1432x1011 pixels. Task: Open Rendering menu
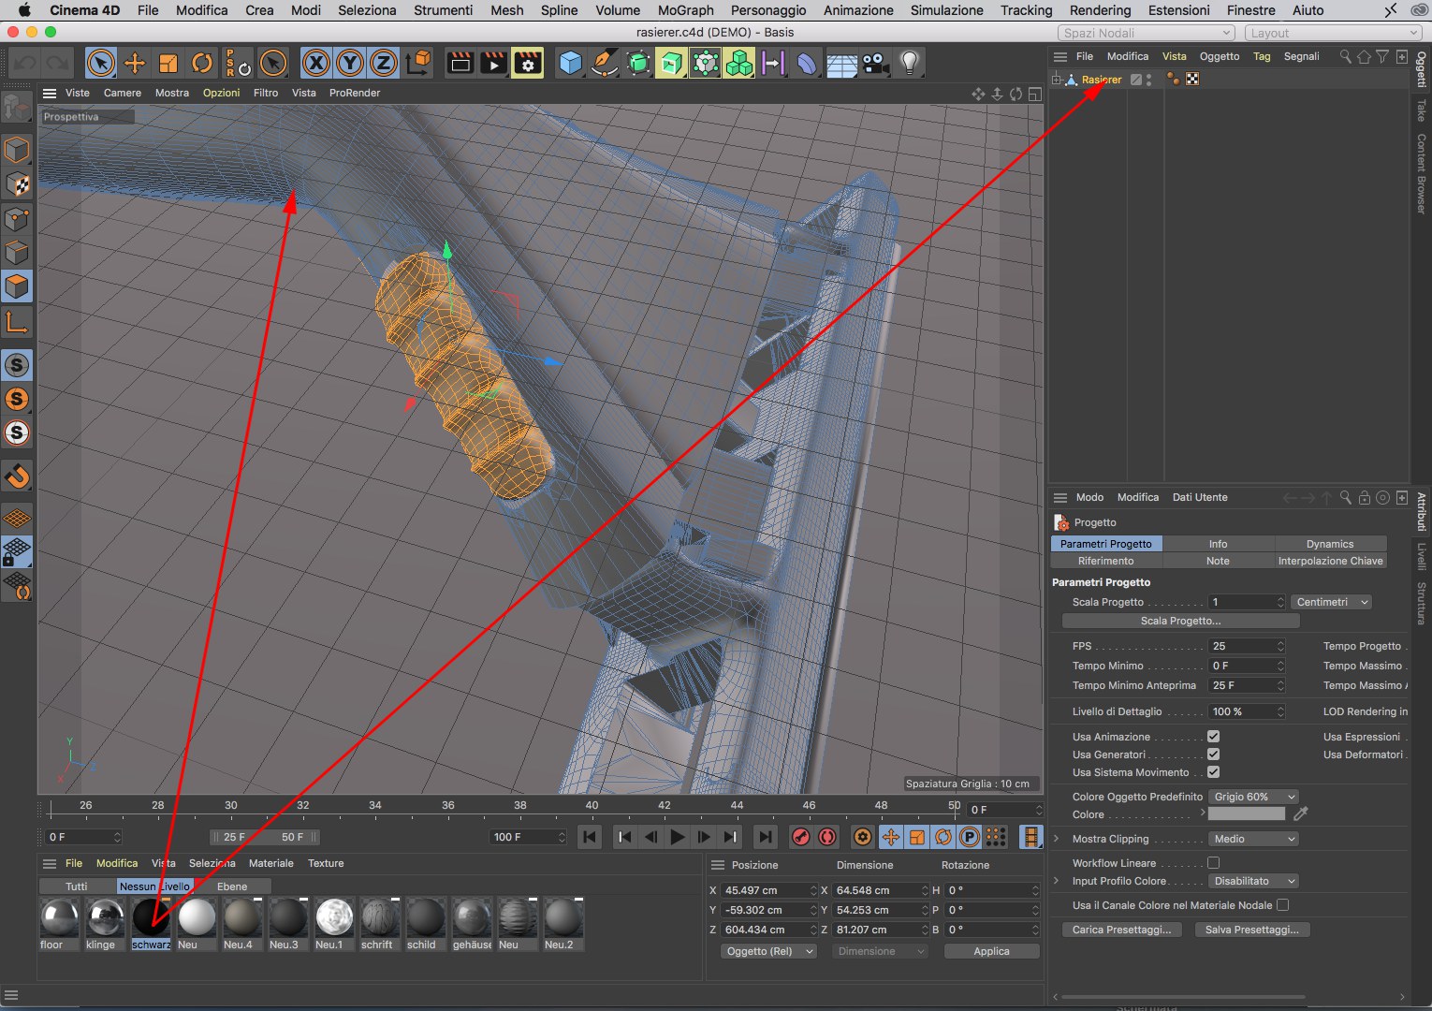tap(1100, 10)
